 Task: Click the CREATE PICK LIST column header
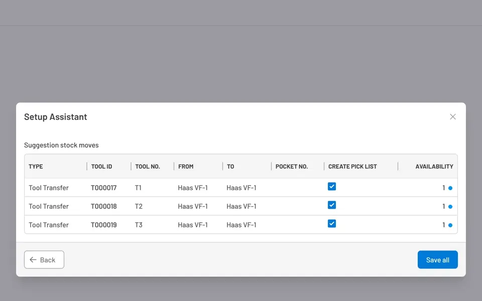pos(352,167)
